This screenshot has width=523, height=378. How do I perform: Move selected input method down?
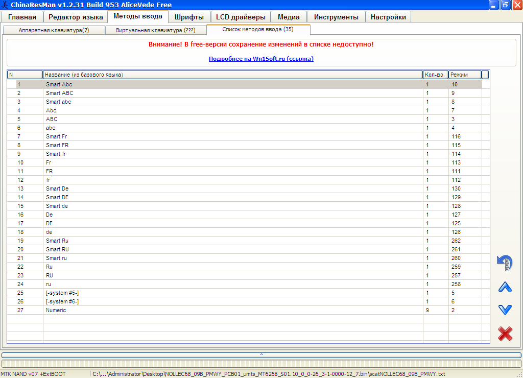pos(505,310)
